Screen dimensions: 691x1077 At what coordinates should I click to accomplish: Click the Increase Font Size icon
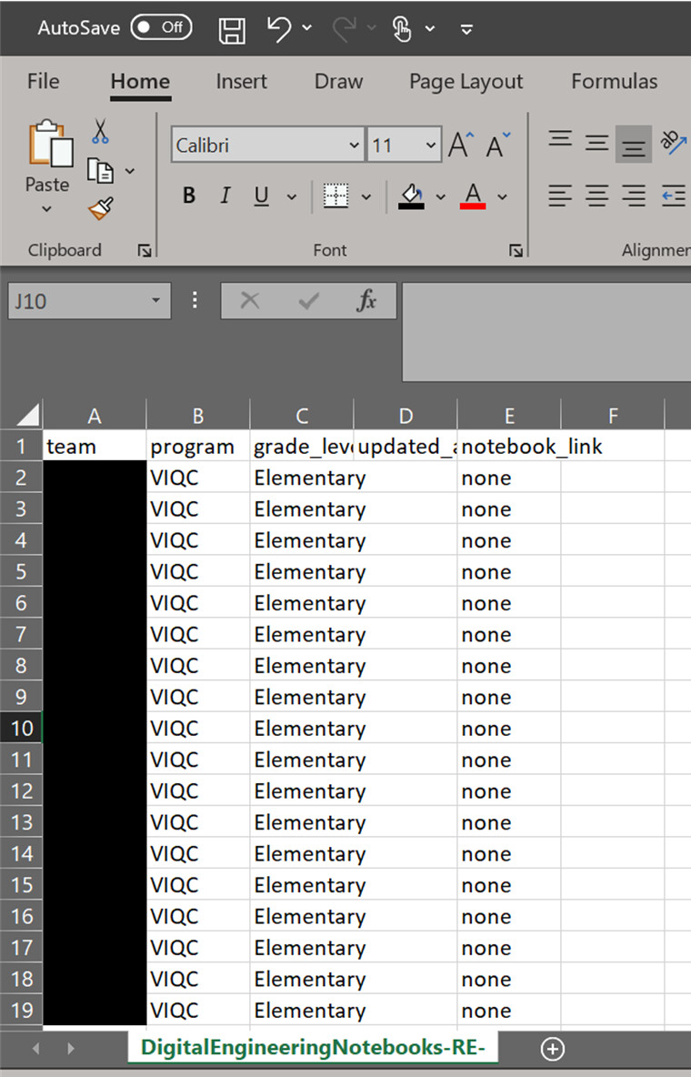pos(461,146)
